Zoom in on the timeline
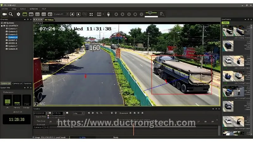 (97, 113)
